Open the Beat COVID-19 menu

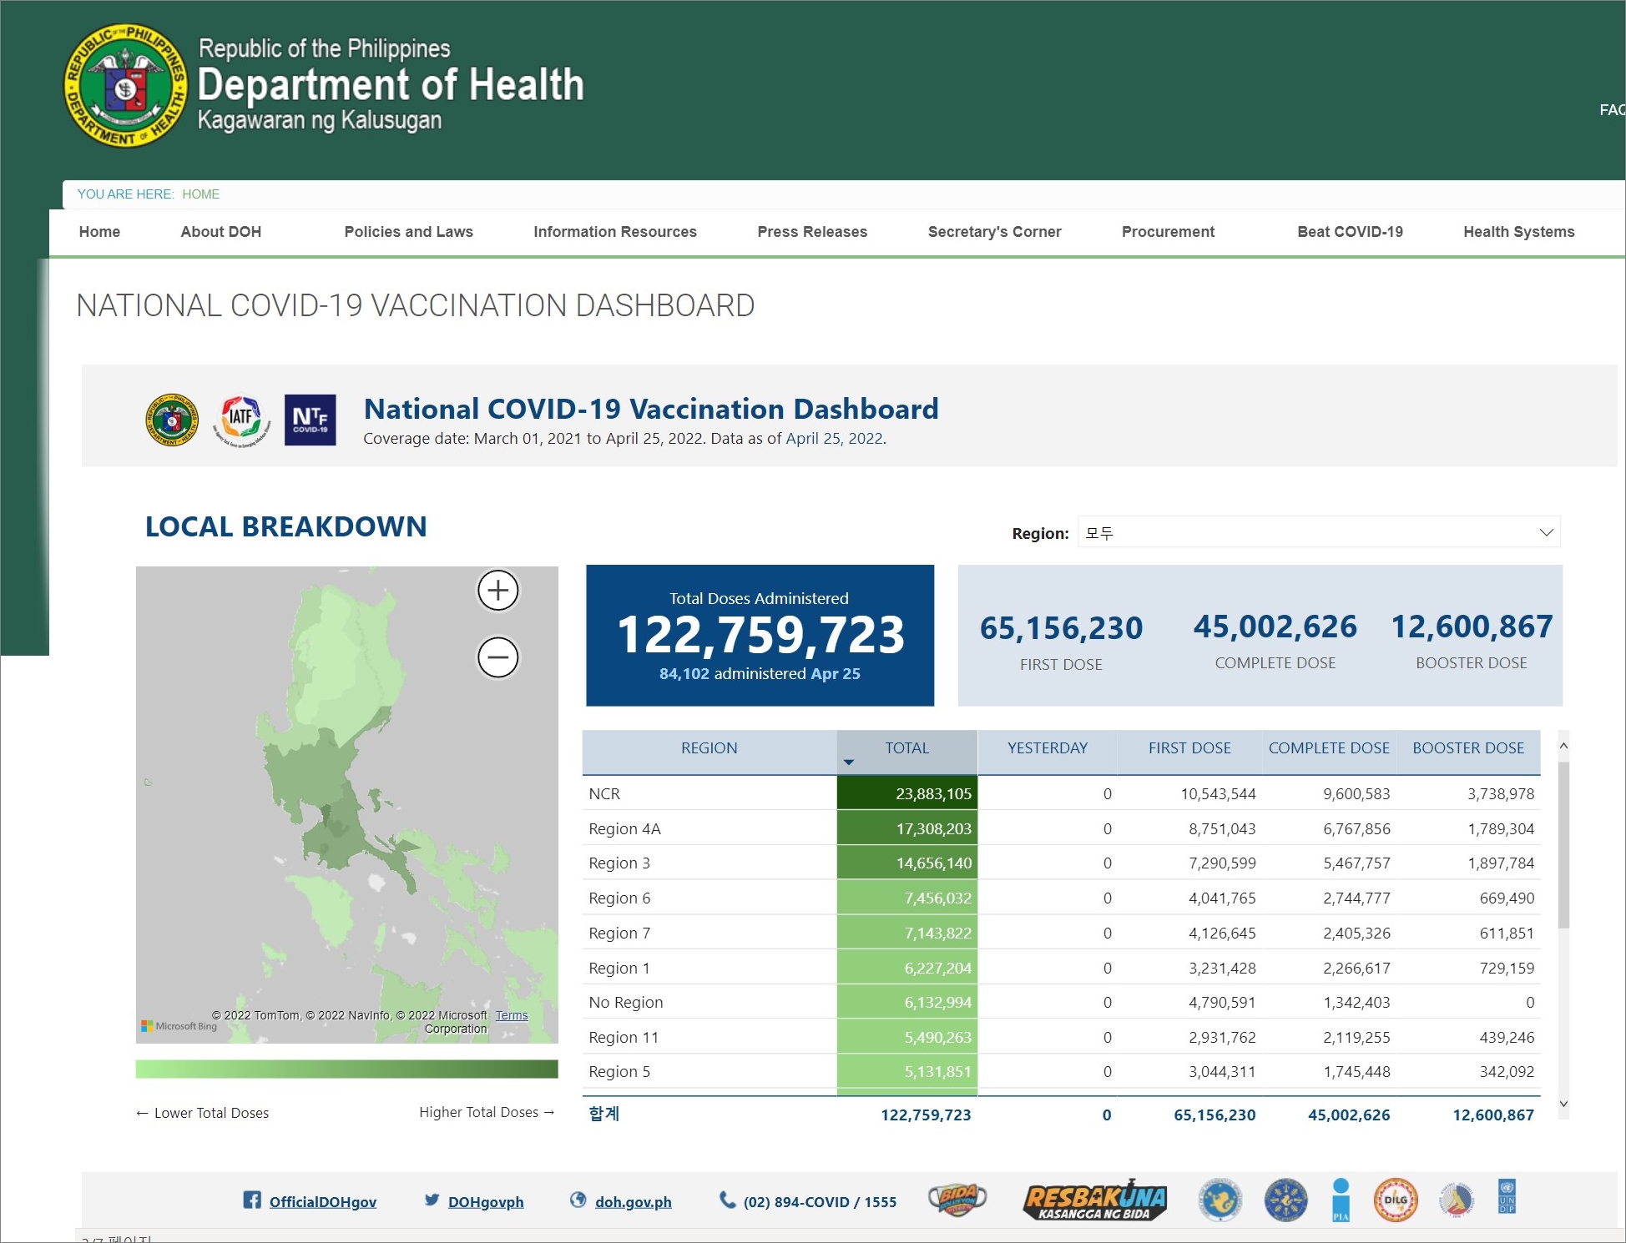[x=1350, y=232]
